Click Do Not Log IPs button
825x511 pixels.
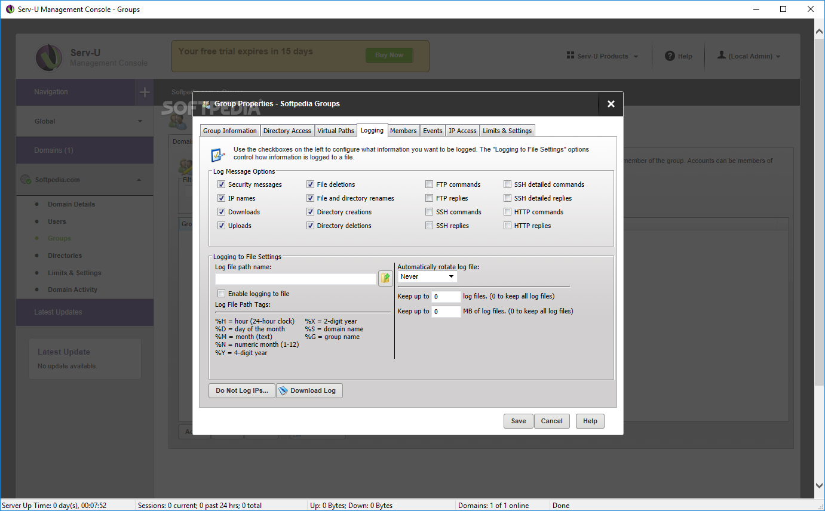pyautogui.click(x=242, y=390)
